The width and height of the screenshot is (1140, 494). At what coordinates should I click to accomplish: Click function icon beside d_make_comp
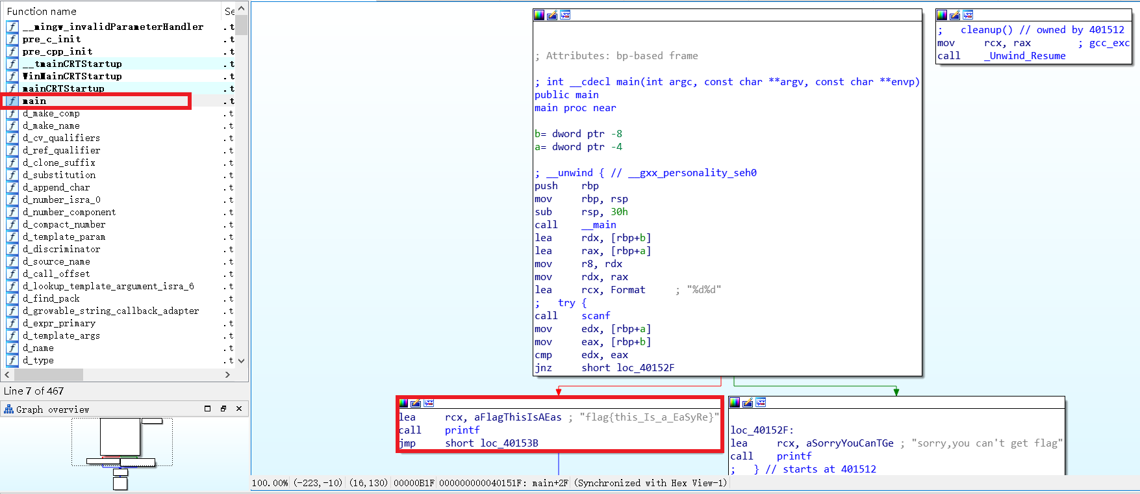pyautogui.click(x=12, y=113)
